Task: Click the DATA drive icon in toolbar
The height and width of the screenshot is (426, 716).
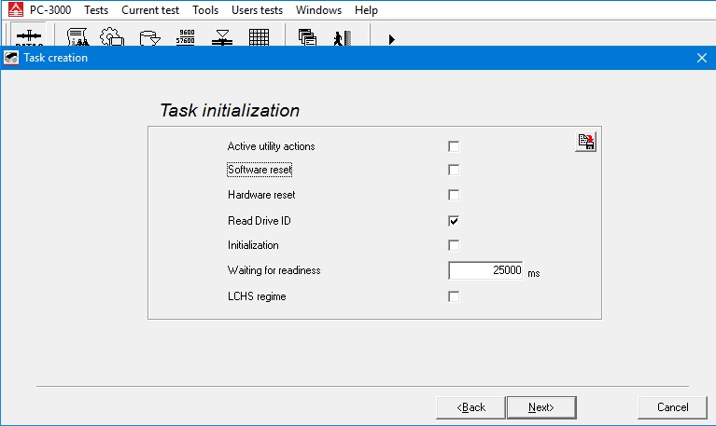Action: 29,36
